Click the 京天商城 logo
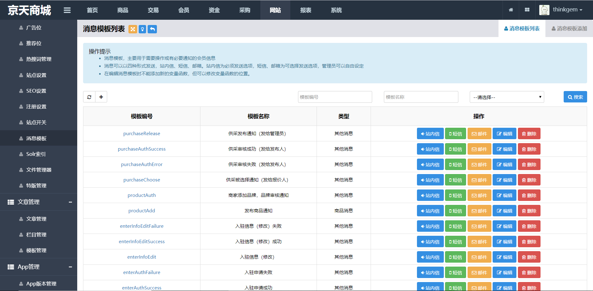Image resolution: width=593 pixels, height=291 pixels. pyautogui.click(x=29, y=10)
